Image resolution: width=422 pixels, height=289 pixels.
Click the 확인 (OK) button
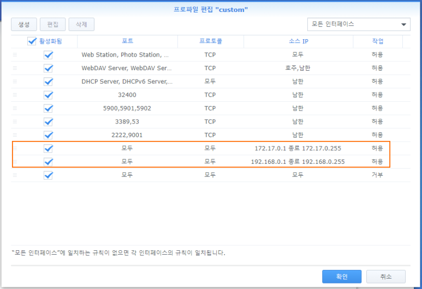pyautogui.click(x=342, y=276)
